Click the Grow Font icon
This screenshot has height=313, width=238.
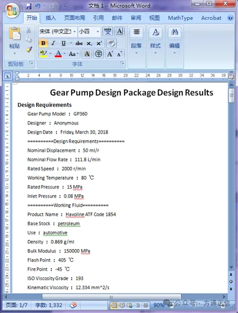click(x=110, y=54)
